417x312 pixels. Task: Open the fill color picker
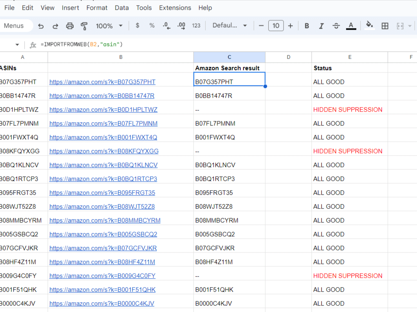click(369, 26)
